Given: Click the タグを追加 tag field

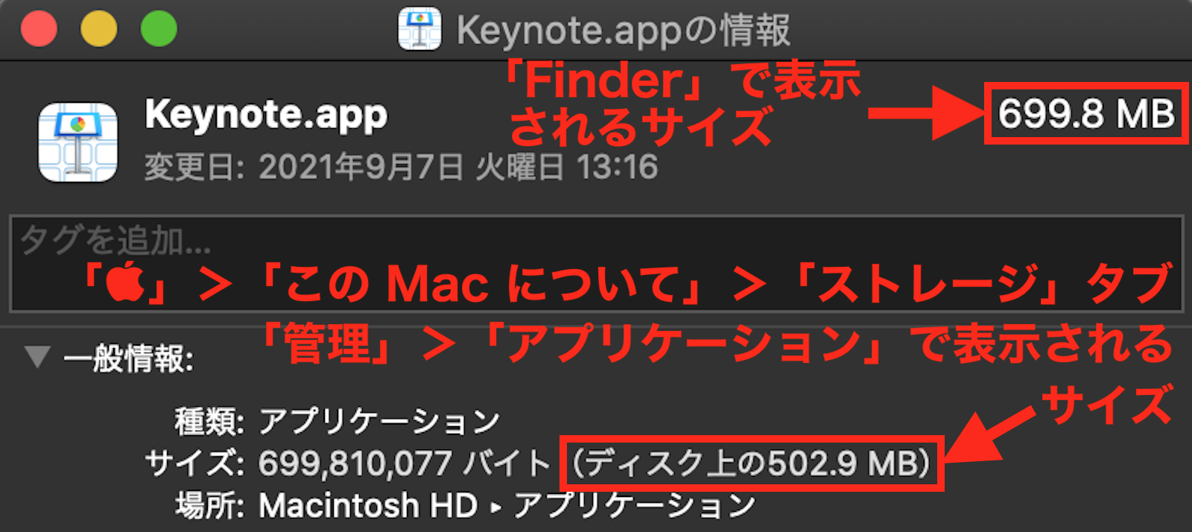Looking at the screenshot, I should [x=596, y=264].
